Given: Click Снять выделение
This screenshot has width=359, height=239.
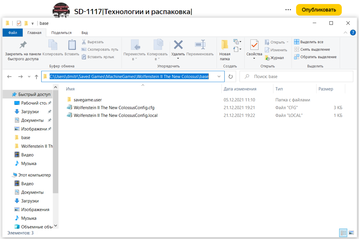Looking at the screenshot, I should 312,49.
